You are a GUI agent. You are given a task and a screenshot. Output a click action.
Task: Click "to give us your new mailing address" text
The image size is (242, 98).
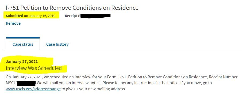(x=94, y=89)
